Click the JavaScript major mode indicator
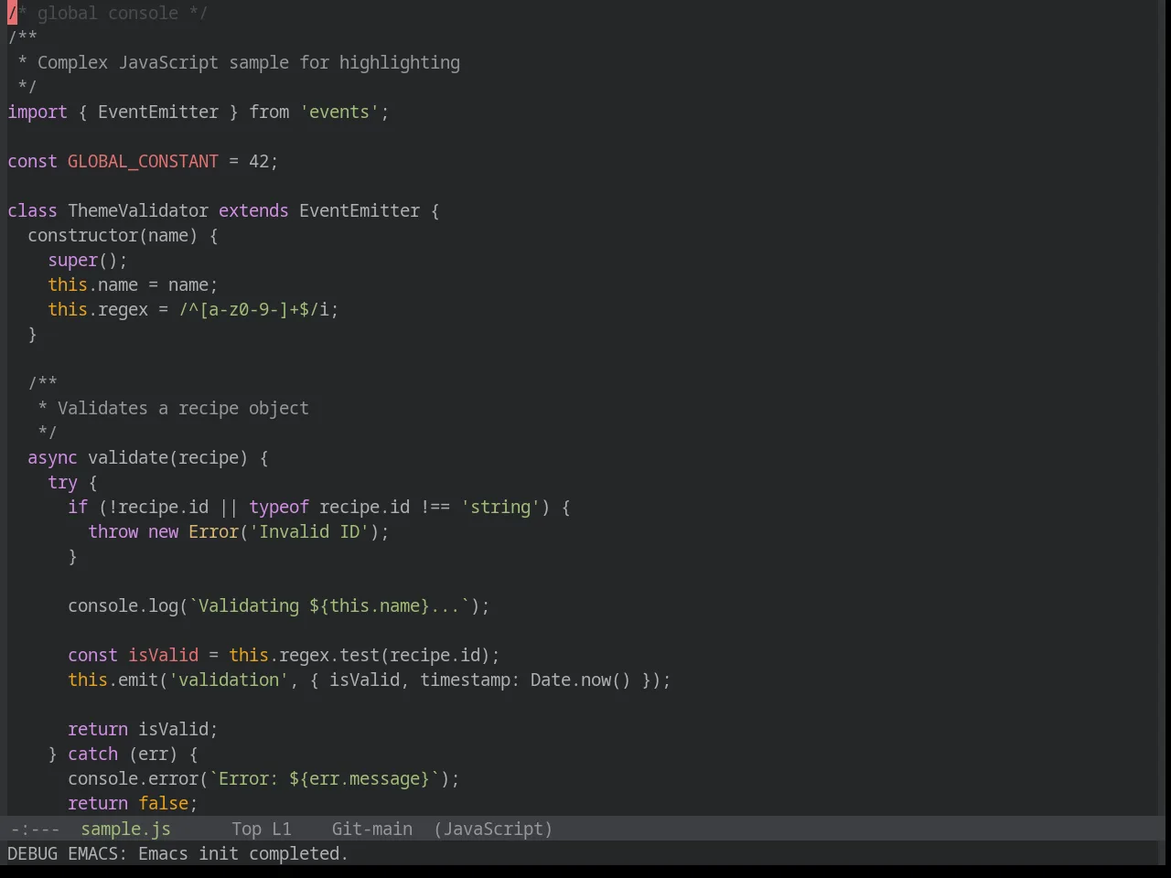Screen dimensions: 1171x878 [493, 829]
